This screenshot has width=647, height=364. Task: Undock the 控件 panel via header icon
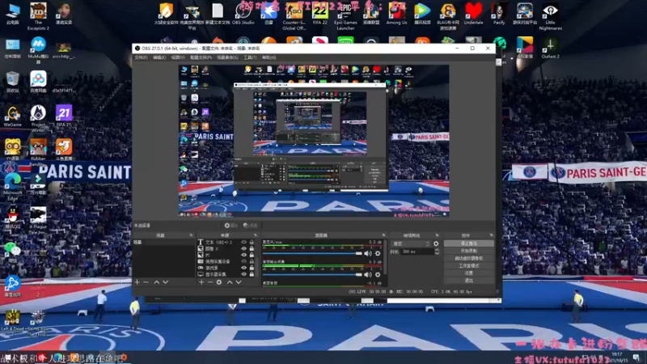(x=491, y=235)
